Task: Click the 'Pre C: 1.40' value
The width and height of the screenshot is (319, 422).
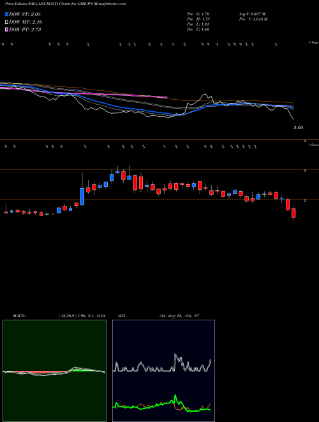Action: pos(198,29)
